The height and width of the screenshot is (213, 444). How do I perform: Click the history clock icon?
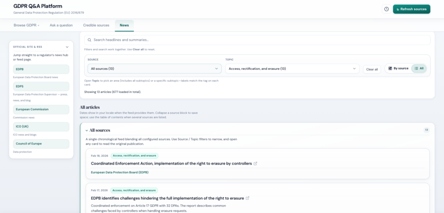pos(386,9)
